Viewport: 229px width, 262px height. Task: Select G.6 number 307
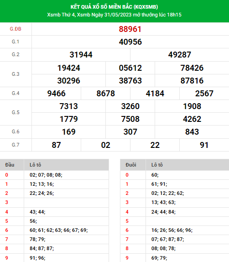pos(130,131)
